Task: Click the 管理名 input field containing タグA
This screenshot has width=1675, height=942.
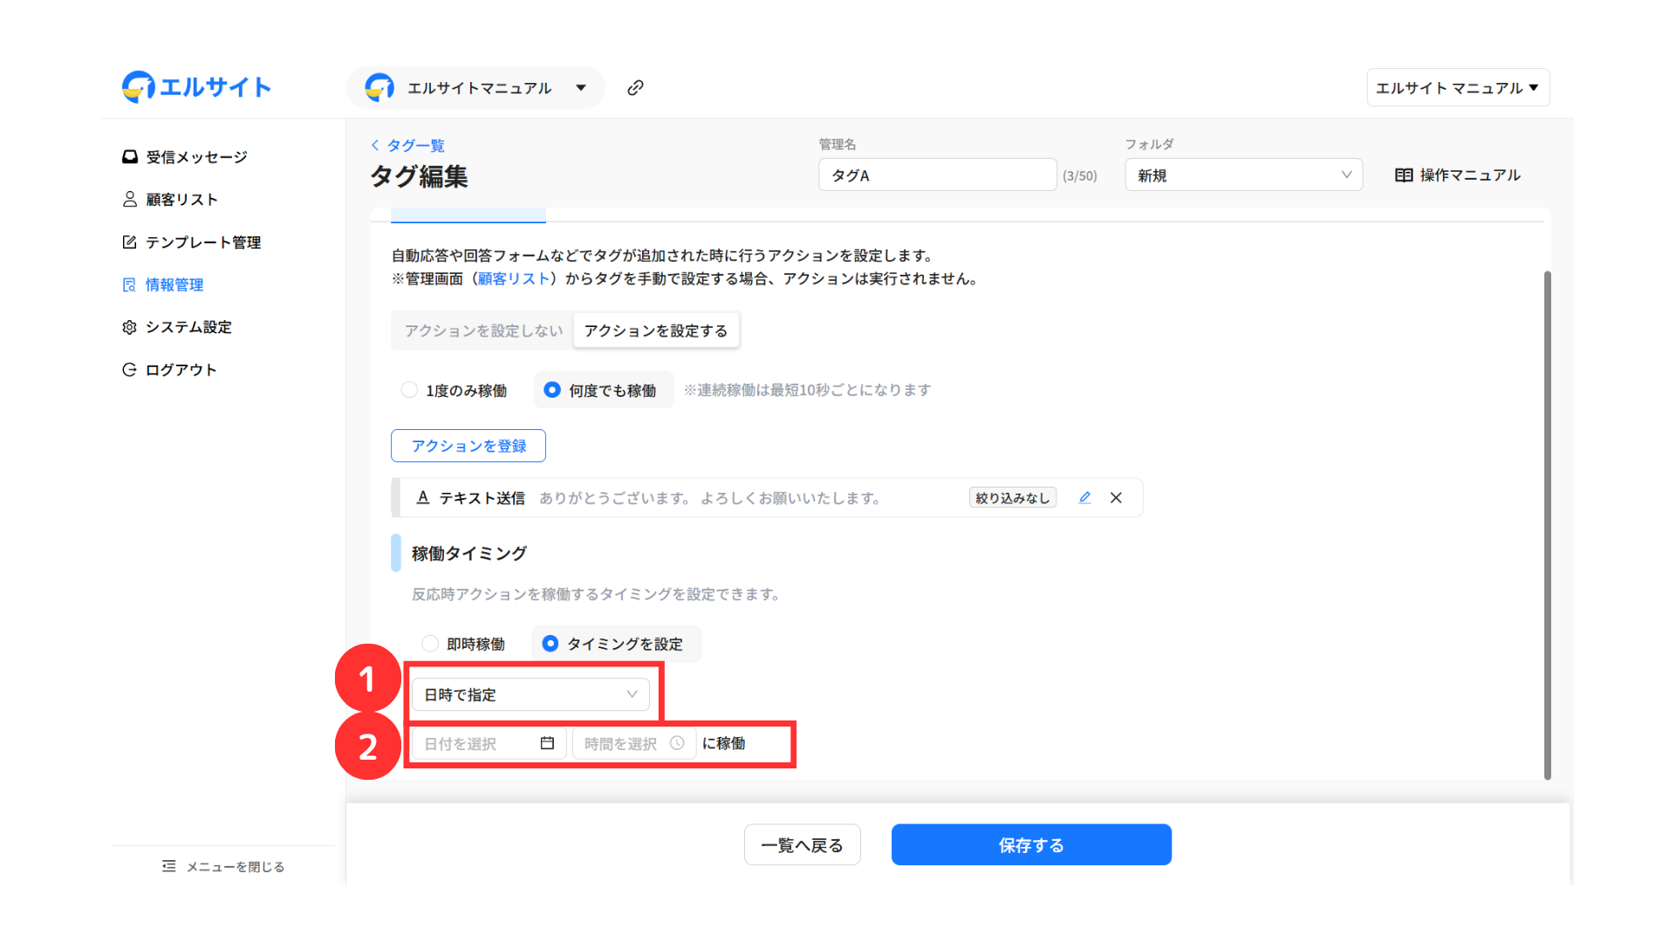Action: 937,175
